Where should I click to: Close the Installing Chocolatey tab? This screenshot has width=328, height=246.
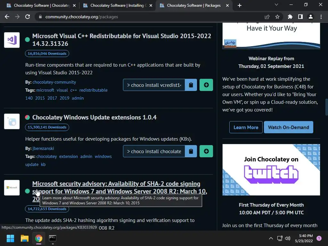(151, 6)
